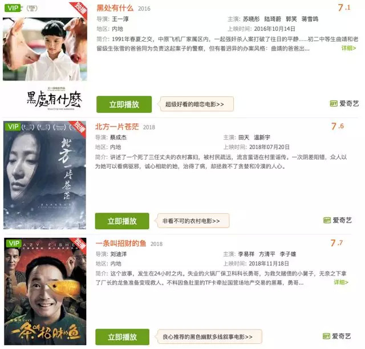The width and height of the screenshot is (365, 349).
Task: Open the 北方一片苍茫 movie title link
Action: [117, 127]
